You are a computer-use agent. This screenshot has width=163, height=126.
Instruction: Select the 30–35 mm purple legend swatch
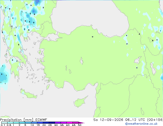point(58,123)
